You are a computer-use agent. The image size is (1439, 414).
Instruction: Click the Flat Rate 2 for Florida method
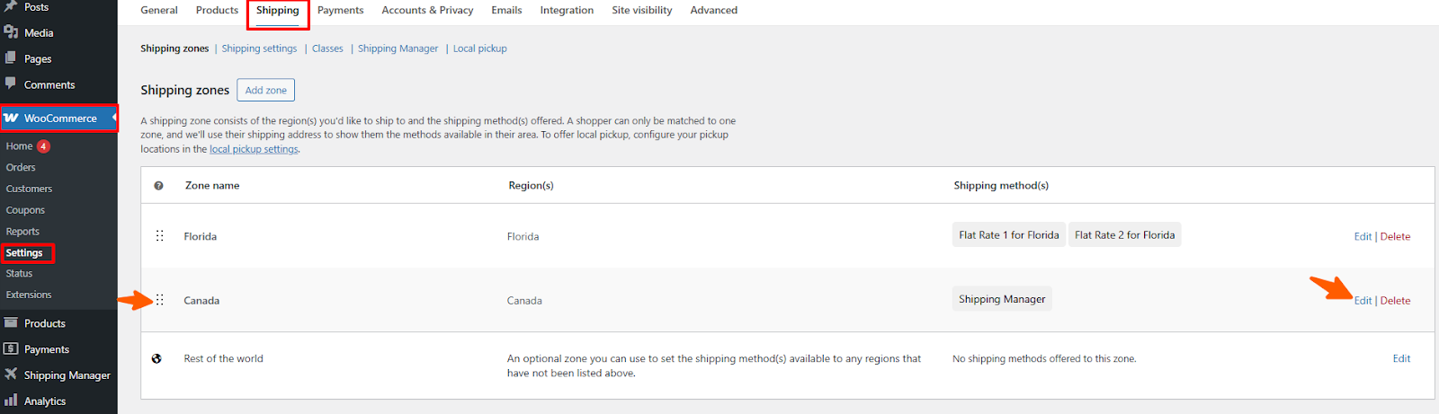1124,235
